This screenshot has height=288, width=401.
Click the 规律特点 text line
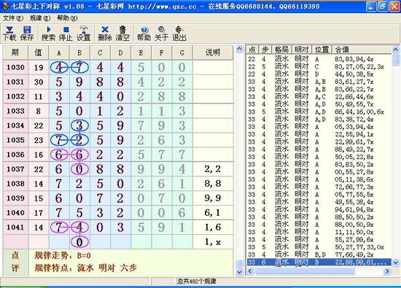[x=86, y=268]
